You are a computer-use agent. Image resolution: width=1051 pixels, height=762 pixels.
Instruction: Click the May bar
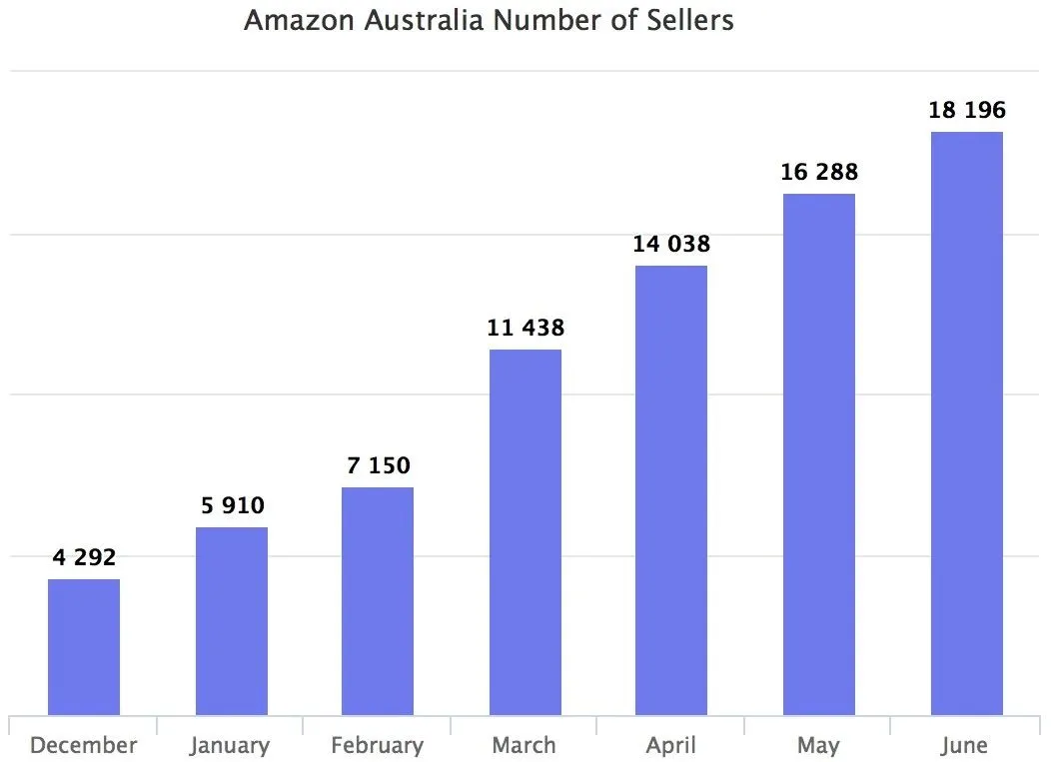[x=819, y=454]
